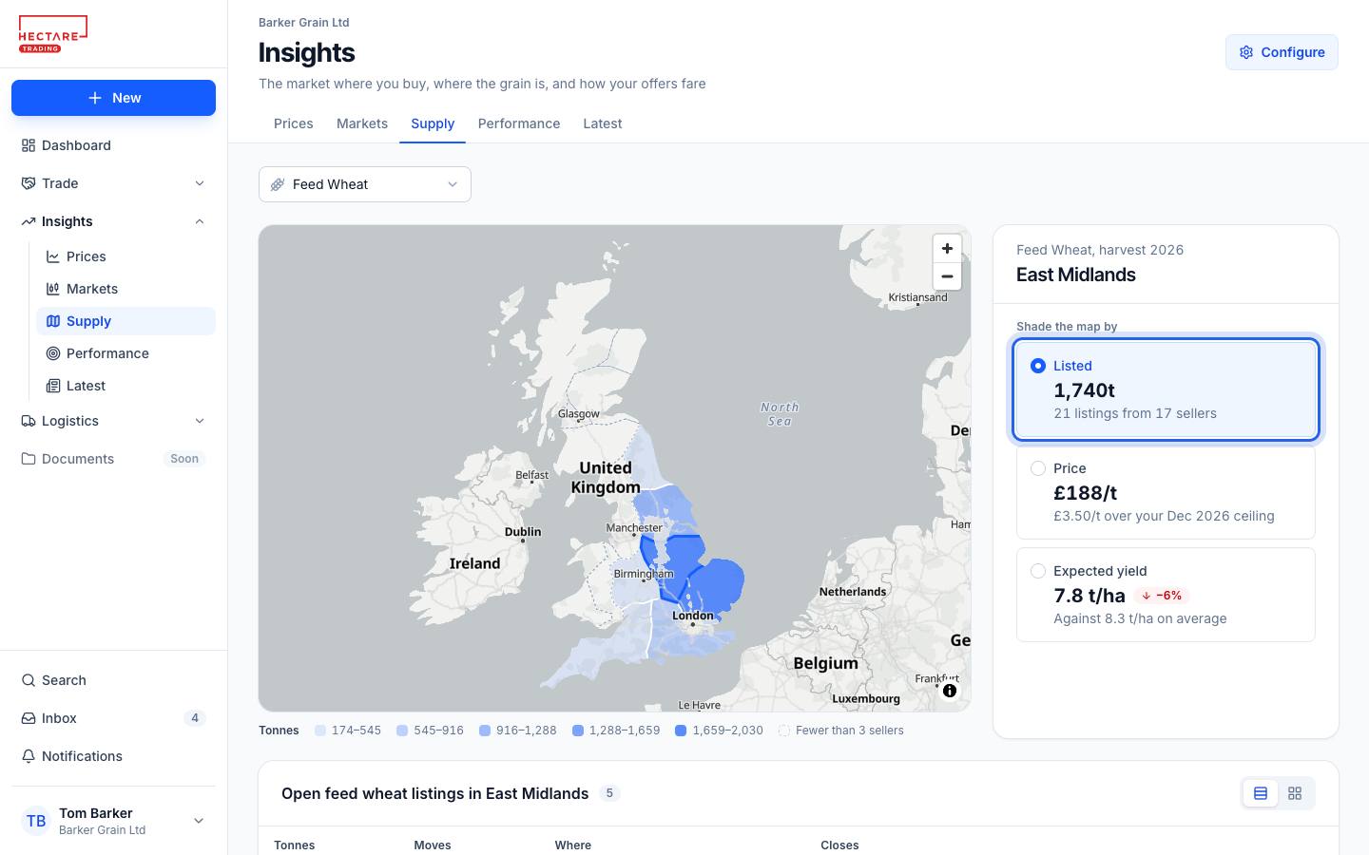Viewport: 1369px width, 855px height.
Task: Shade the map by Price
Action: click(1166, 492)
